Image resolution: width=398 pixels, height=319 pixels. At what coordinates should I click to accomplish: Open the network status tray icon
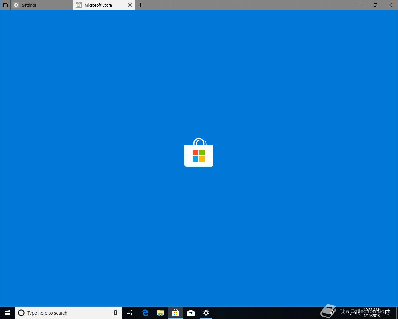350,313
